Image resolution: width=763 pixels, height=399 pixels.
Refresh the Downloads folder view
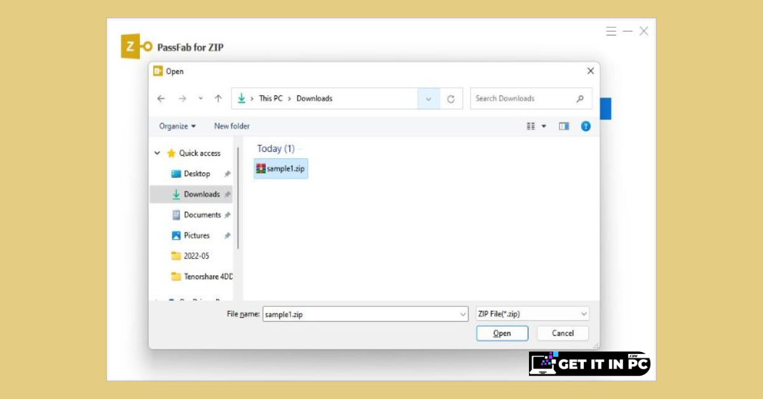[451, 98]
